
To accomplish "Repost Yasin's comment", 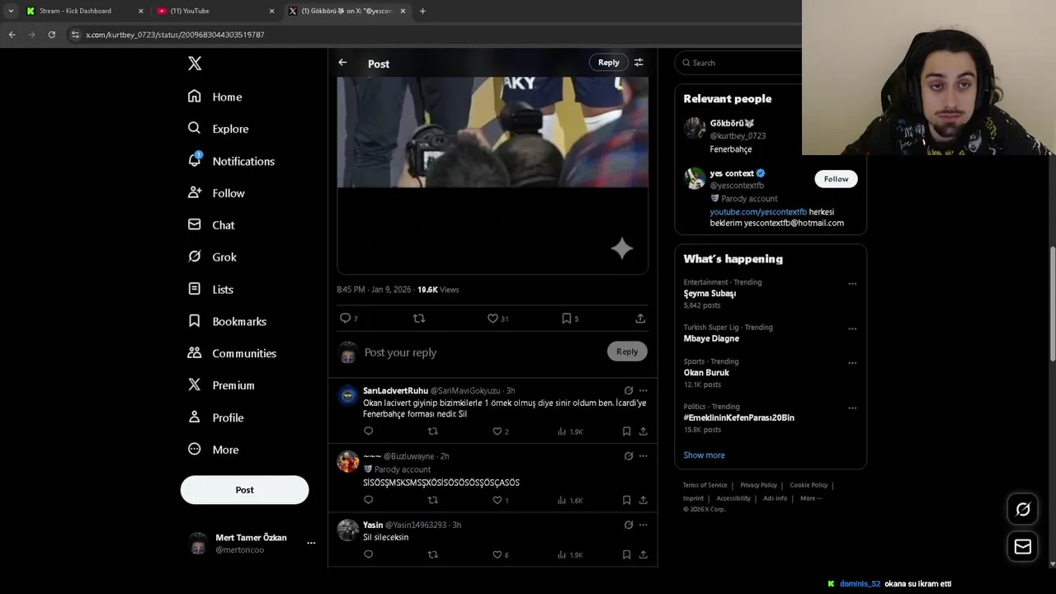I will point(433,555).
